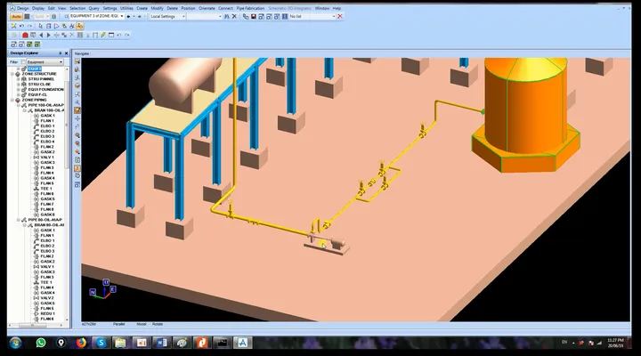Click Rotate in the view status bar
Viewport: 641px width, 356px height.
click(158, 324)
